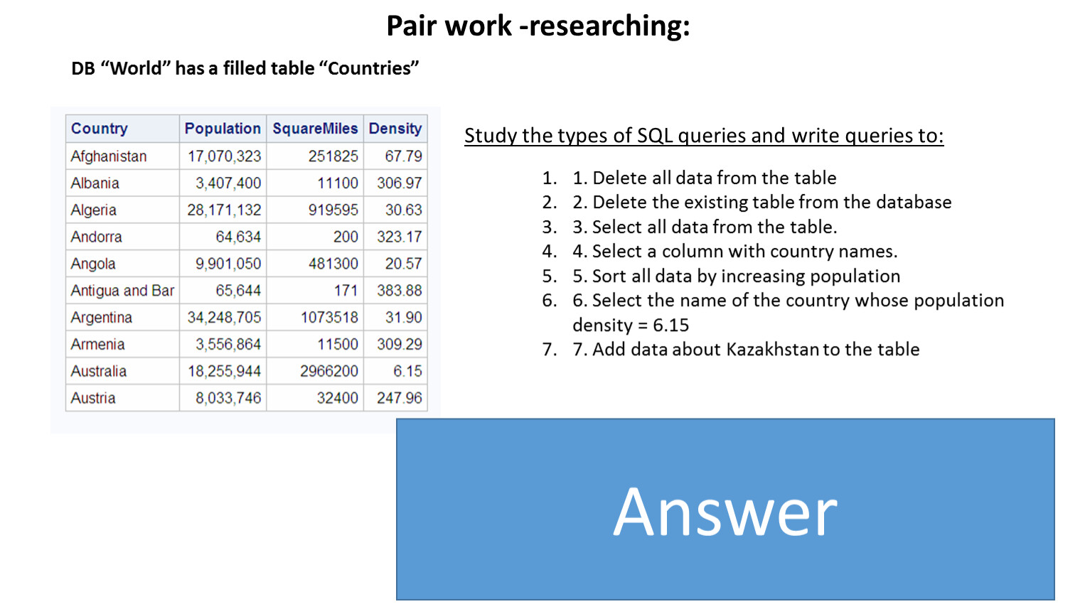This screenshot has height=614, width=1090.
Task: Click density value 20.57
Action: (x=403, y=264)
